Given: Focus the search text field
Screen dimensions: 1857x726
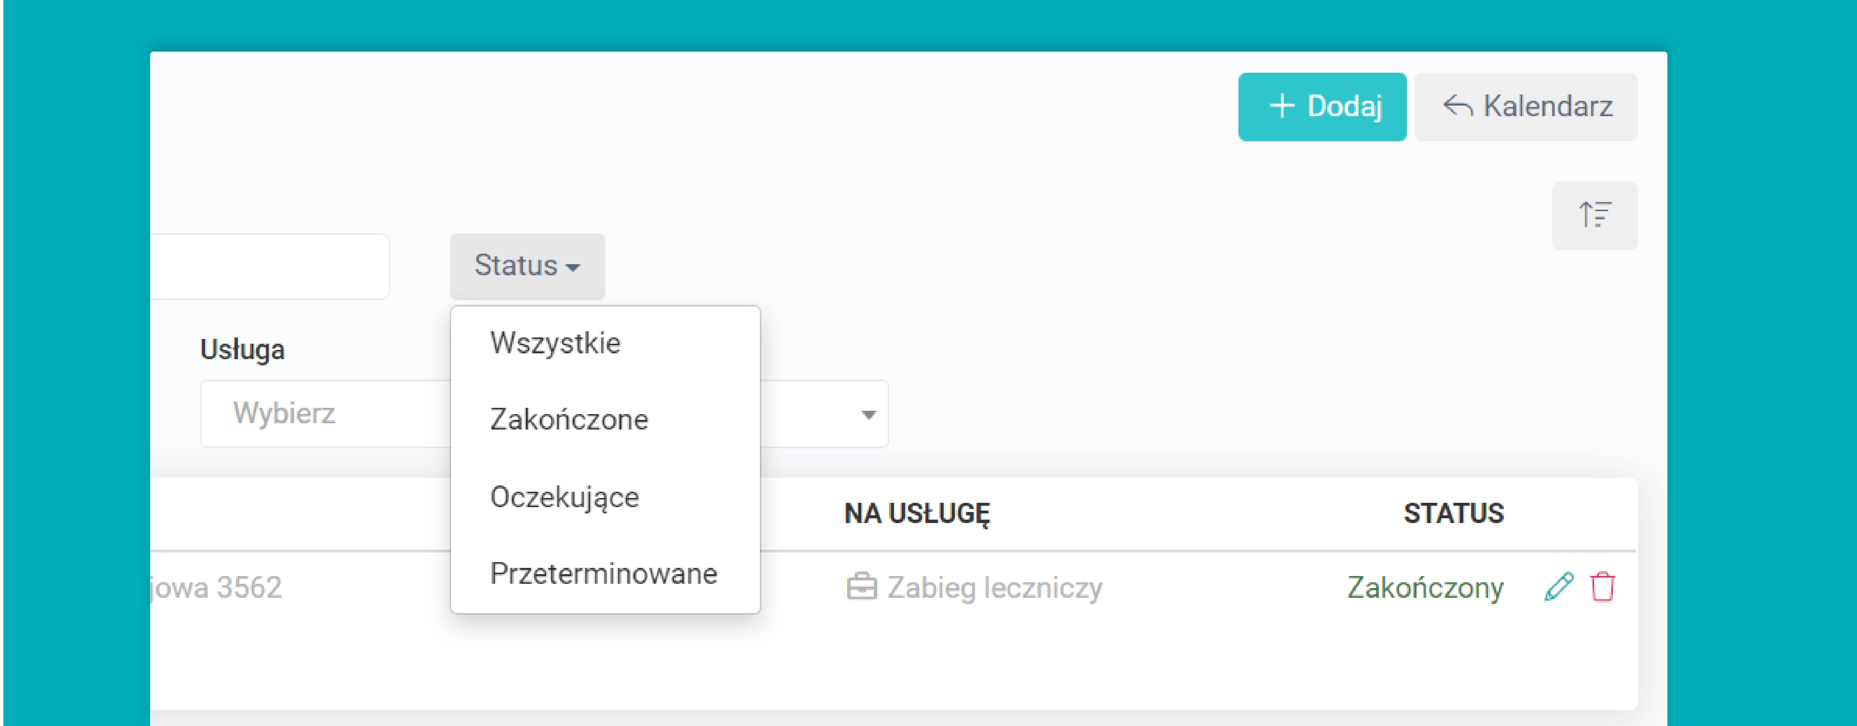Looking at the screenshot, I should [x=270, y=267].
